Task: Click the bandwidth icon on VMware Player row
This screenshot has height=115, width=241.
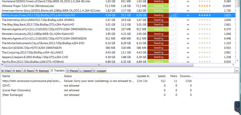Action: click(x=173, y=6)
